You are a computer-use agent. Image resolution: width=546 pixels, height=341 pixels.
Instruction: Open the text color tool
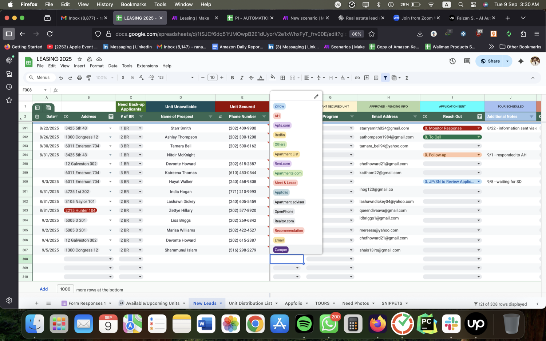click(261, 78)
